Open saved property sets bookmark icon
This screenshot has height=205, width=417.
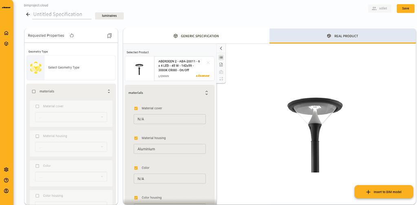110,35
